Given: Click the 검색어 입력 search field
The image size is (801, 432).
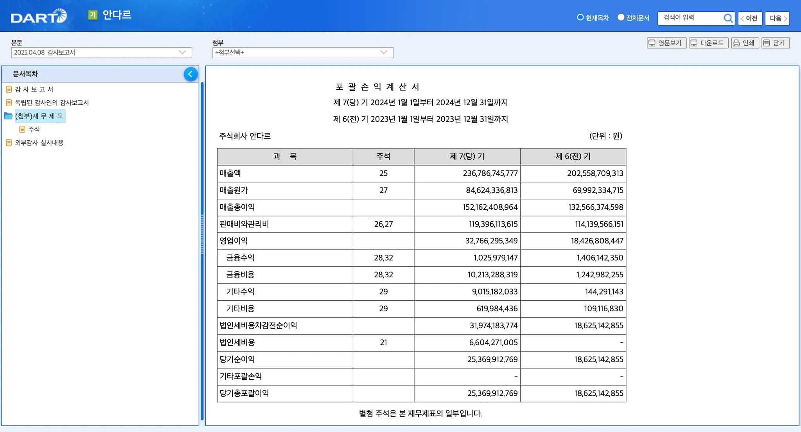Looking at the screenshot, I should coord(690,18).
